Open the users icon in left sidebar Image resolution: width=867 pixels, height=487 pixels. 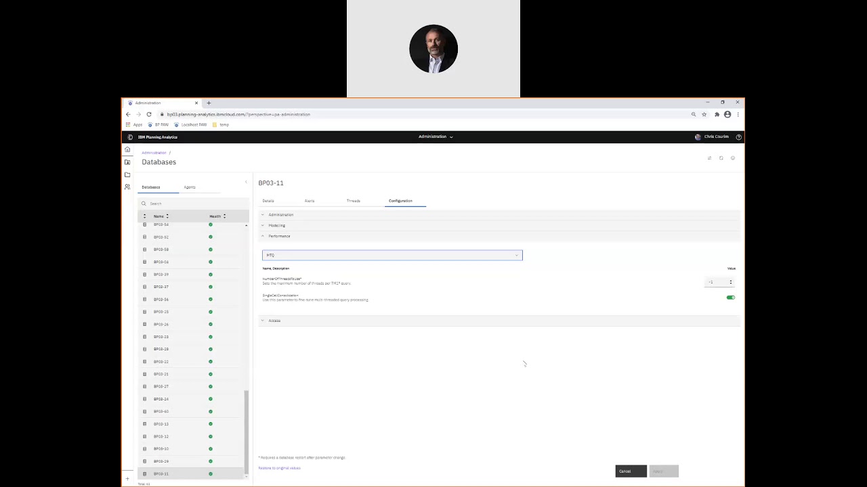click(x=127, y=187)
